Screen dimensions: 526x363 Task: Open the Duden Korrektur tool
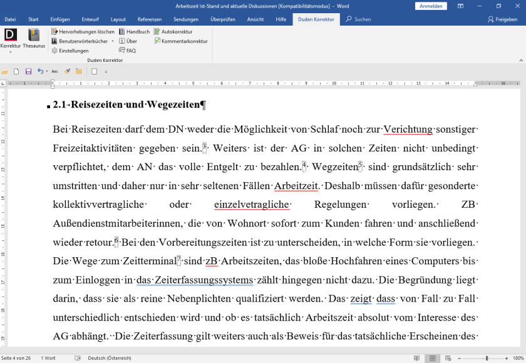click(x=10, y=39)
